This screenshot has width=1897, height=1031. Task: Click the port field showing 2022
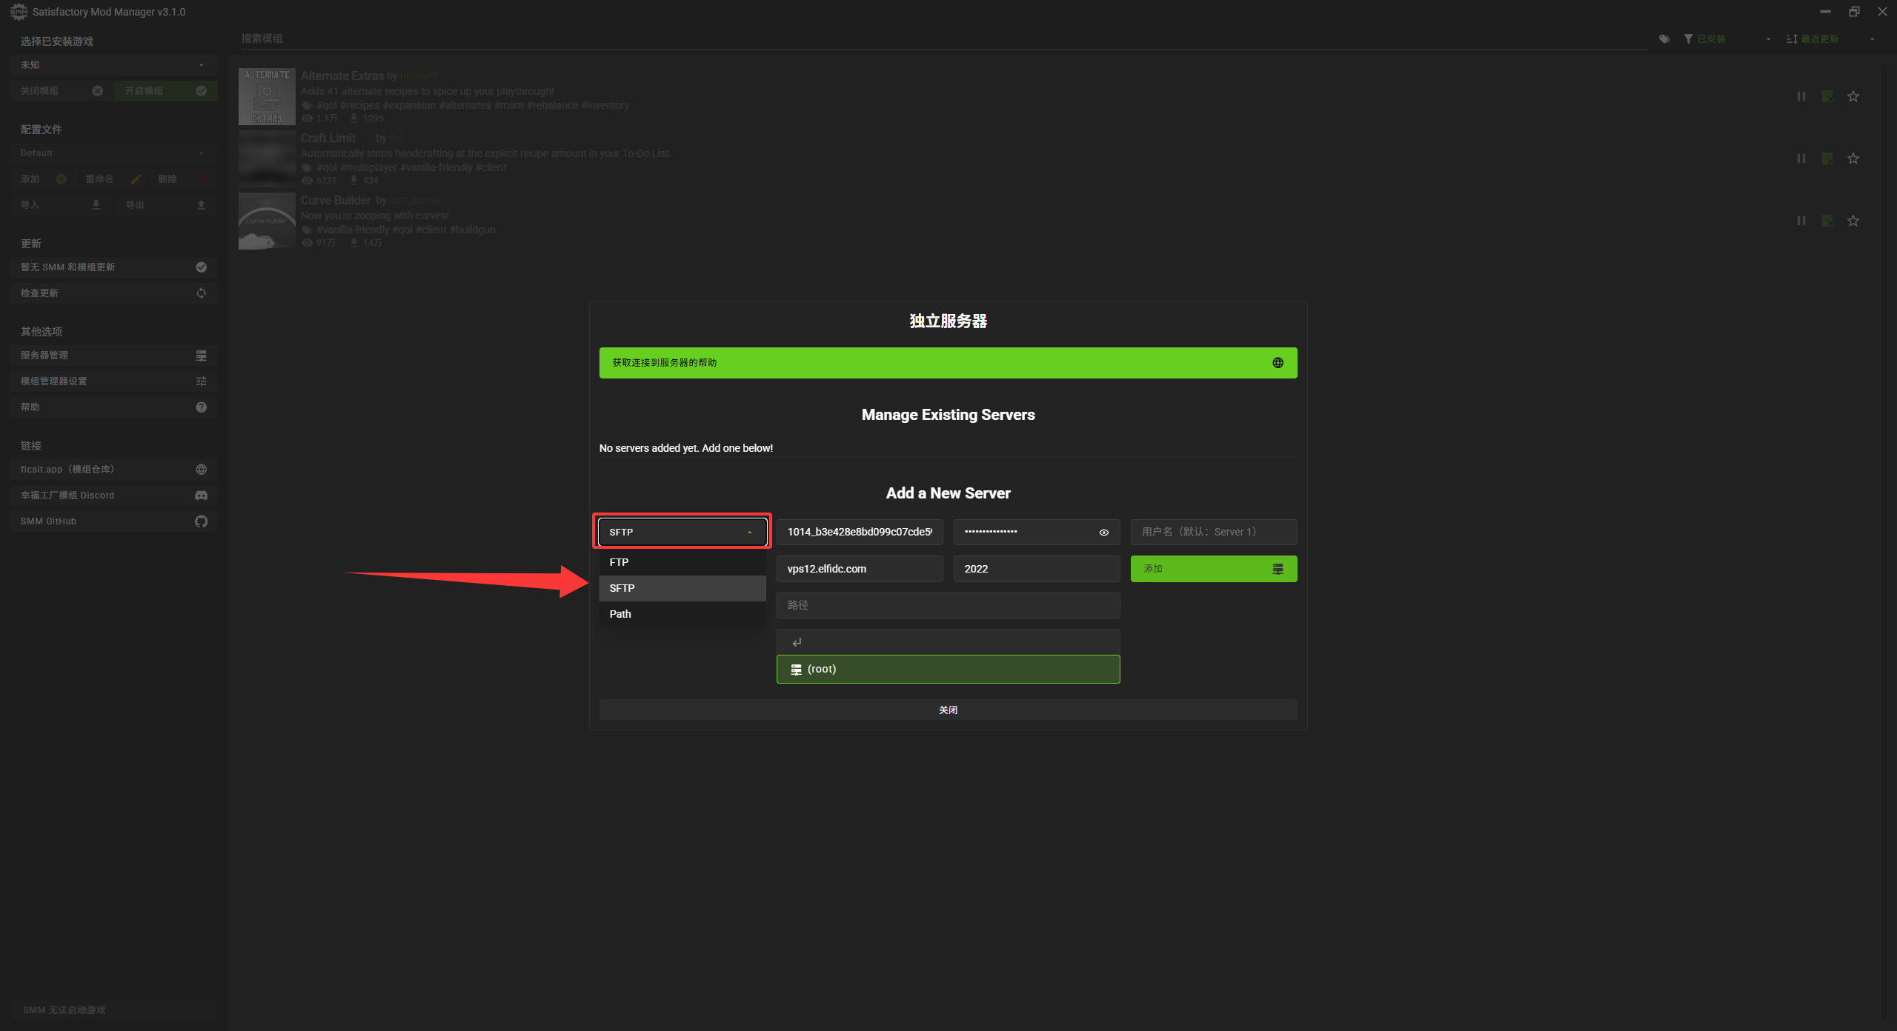[x=1036, y=569]
